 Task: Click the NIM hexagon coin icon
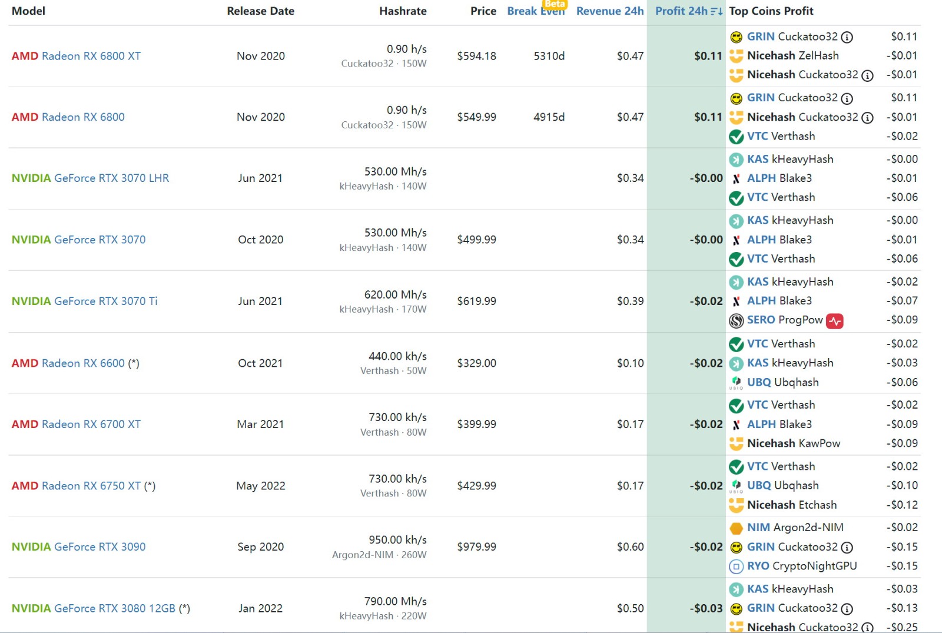pyautogui.click(x=736, y=528)
